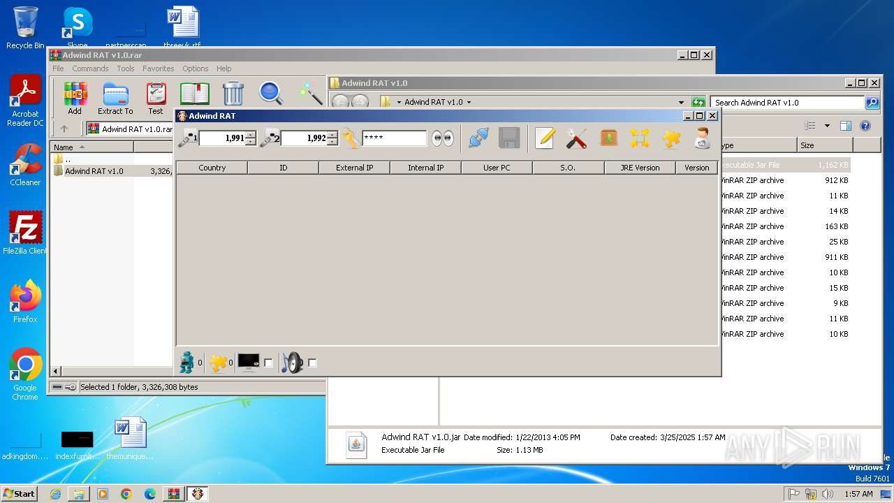Open the notepad with pencil icon
This screenshot has width=894, height=503.
(545, 138)
